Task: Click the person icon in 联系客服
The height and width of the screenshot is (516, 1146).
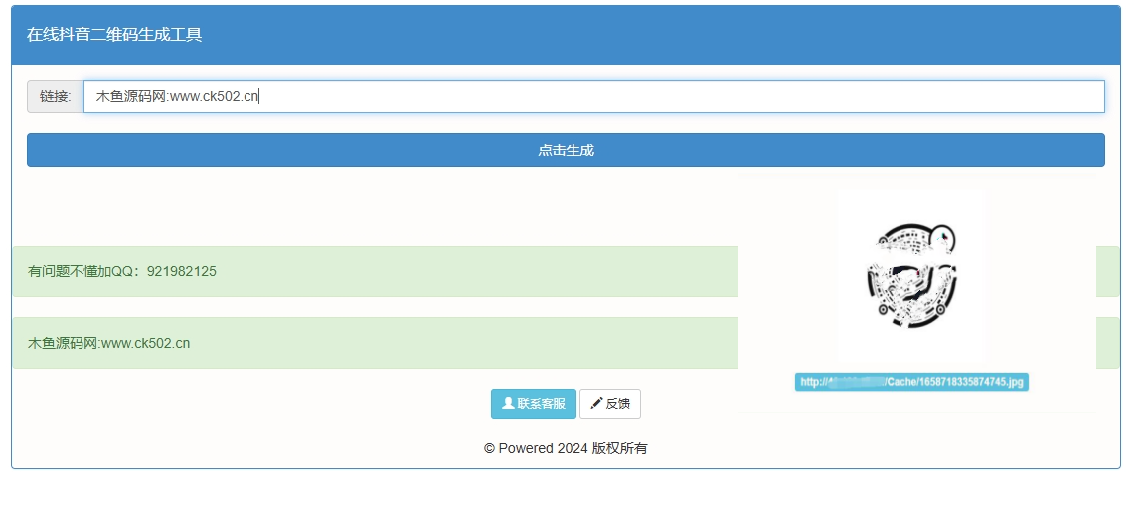Action: pyautogui.click(x=508, y=403)
